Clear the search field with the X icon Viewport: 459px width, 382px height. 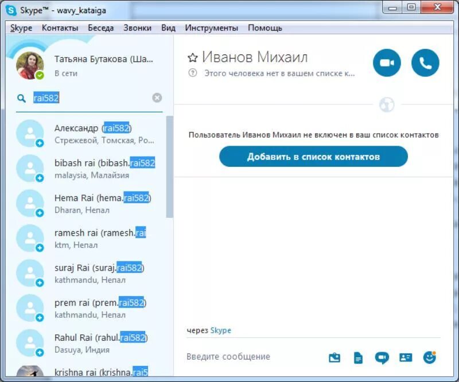[x=157, y=98]
